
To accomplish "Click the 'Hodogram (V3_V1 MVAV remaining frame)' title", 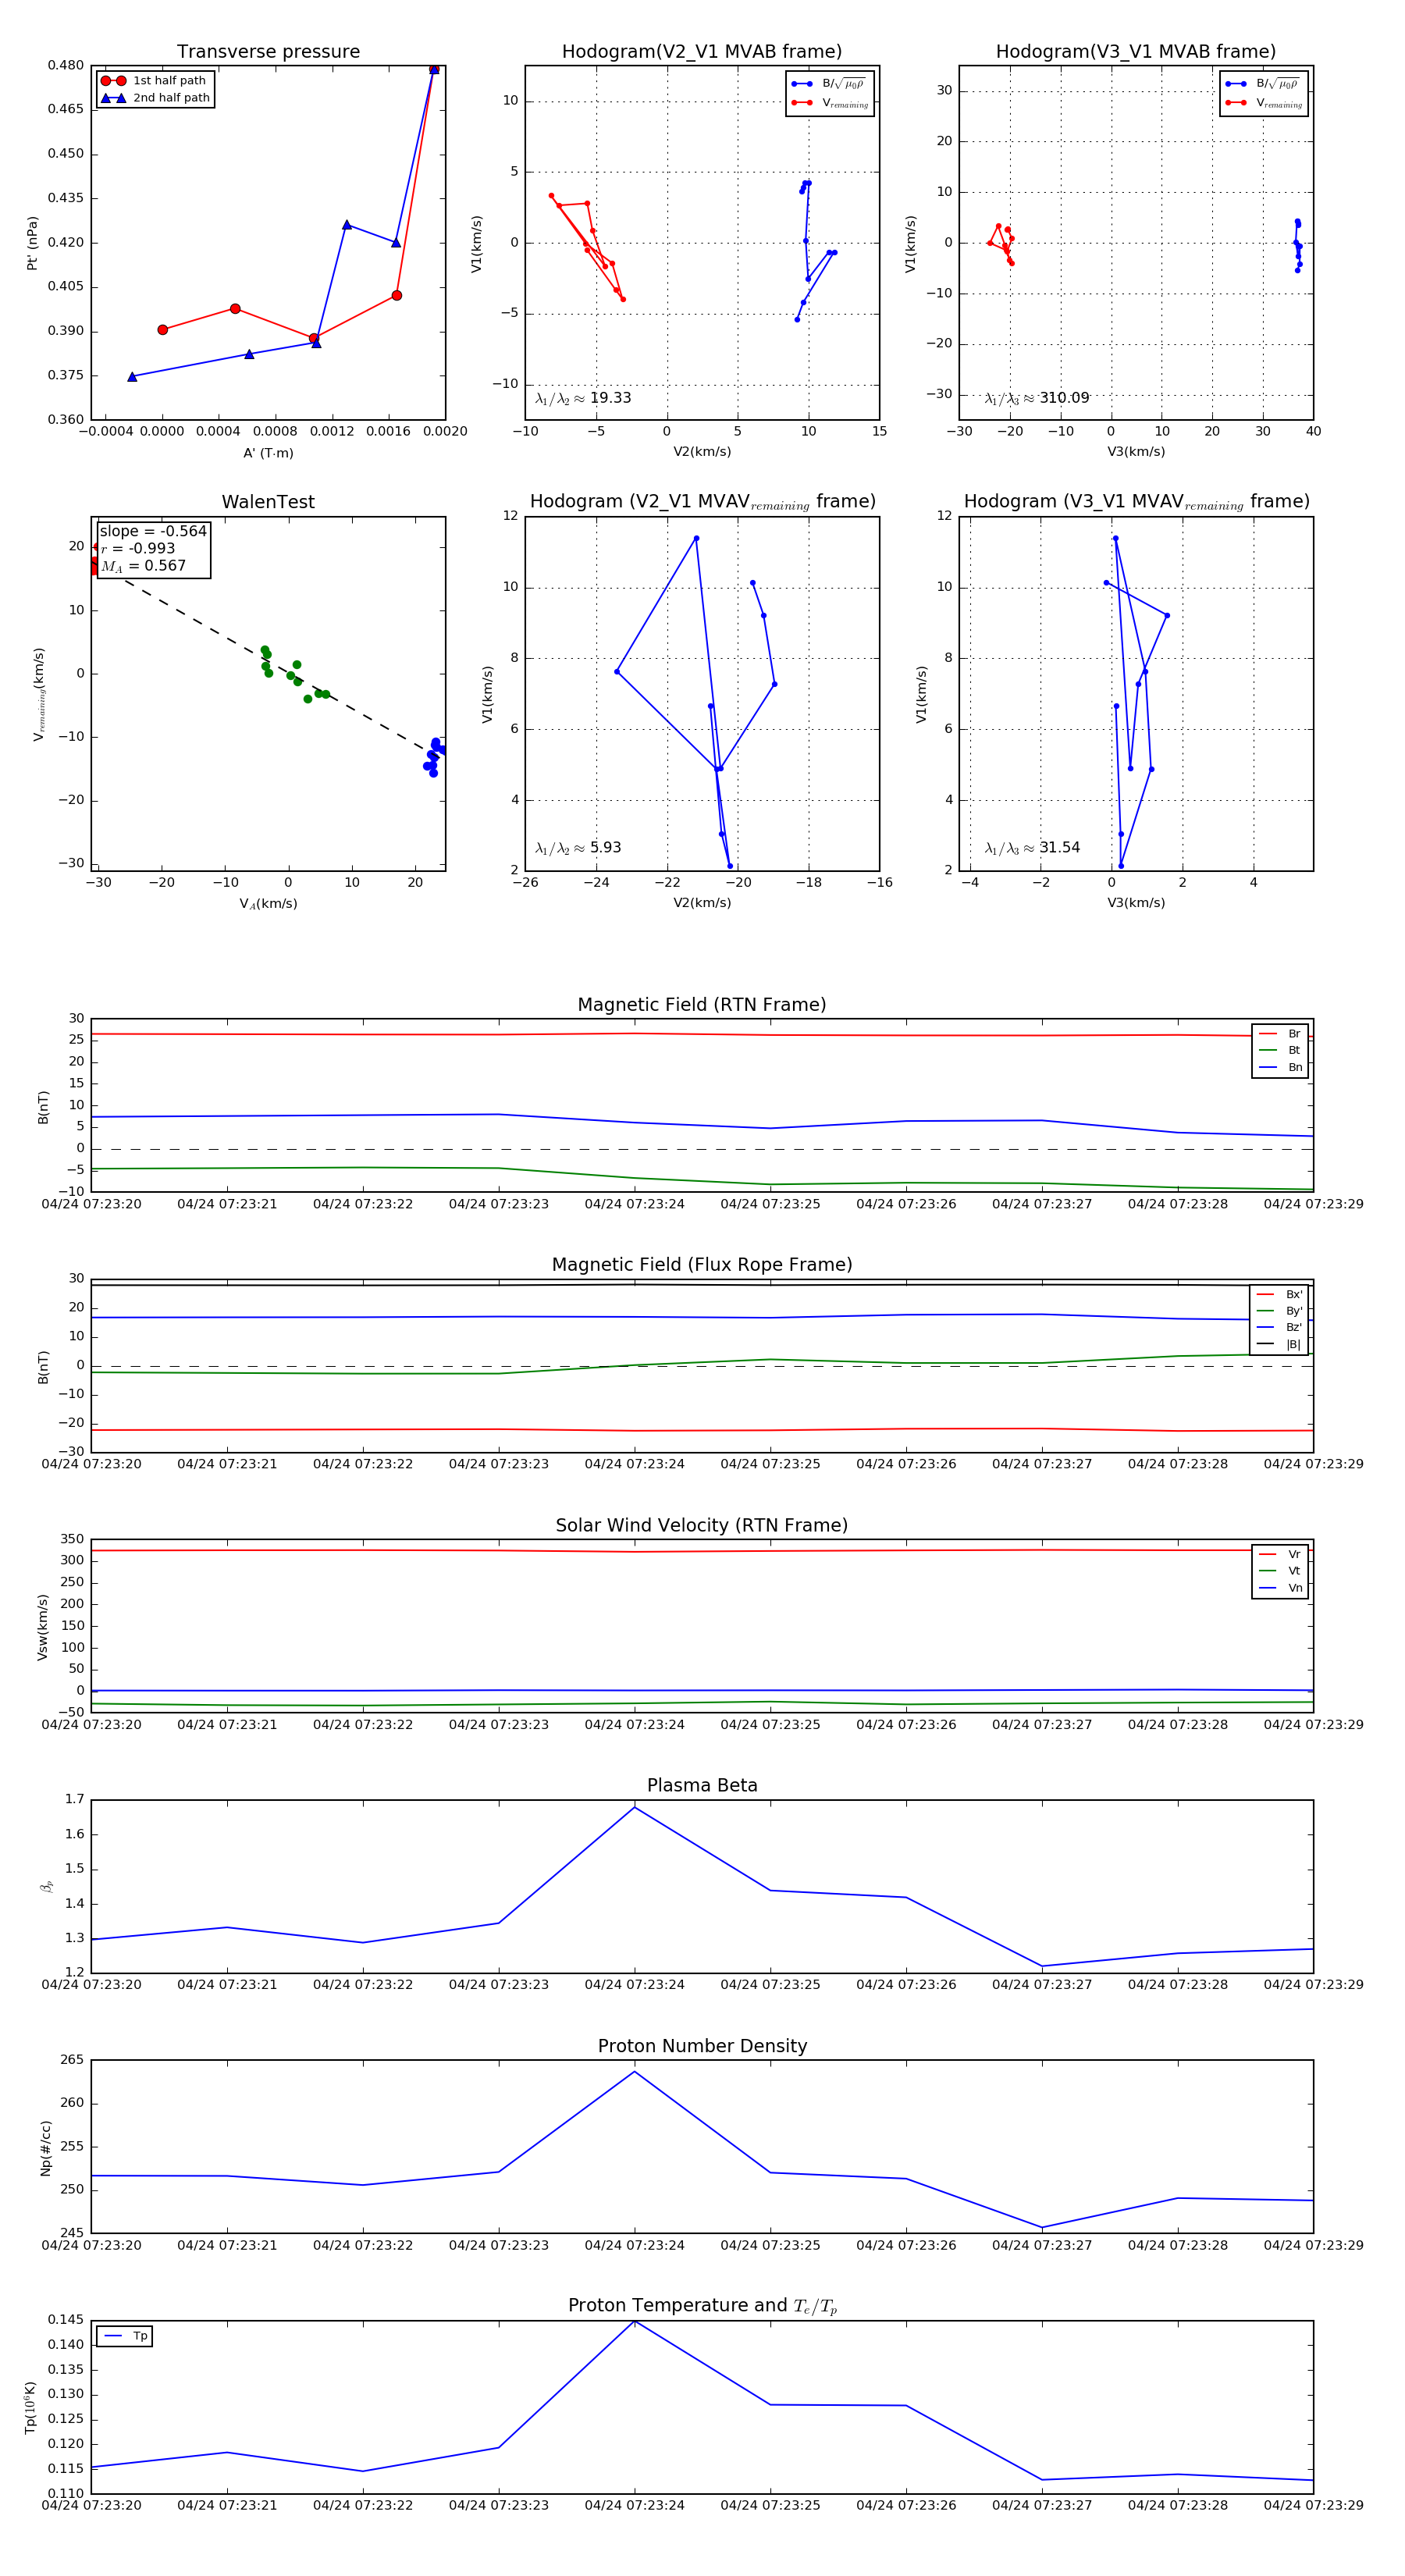I will point(1136,502).
